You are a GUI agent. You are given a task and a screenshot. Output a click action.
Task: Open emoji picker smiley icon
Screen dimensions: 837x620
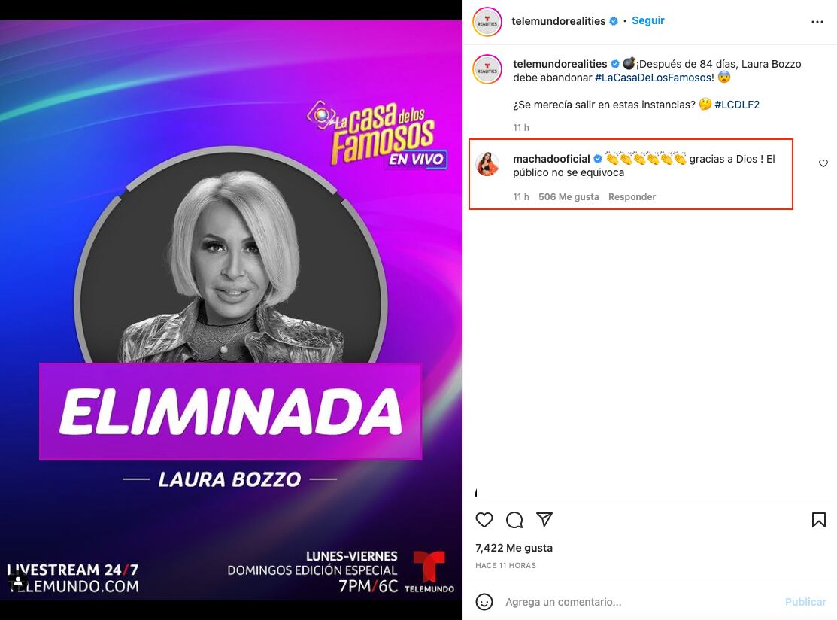[x=484, y=602]
